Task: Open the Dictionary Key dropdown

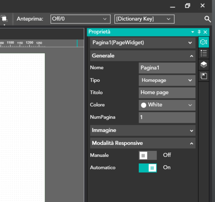Action: [x=144, y=19]
